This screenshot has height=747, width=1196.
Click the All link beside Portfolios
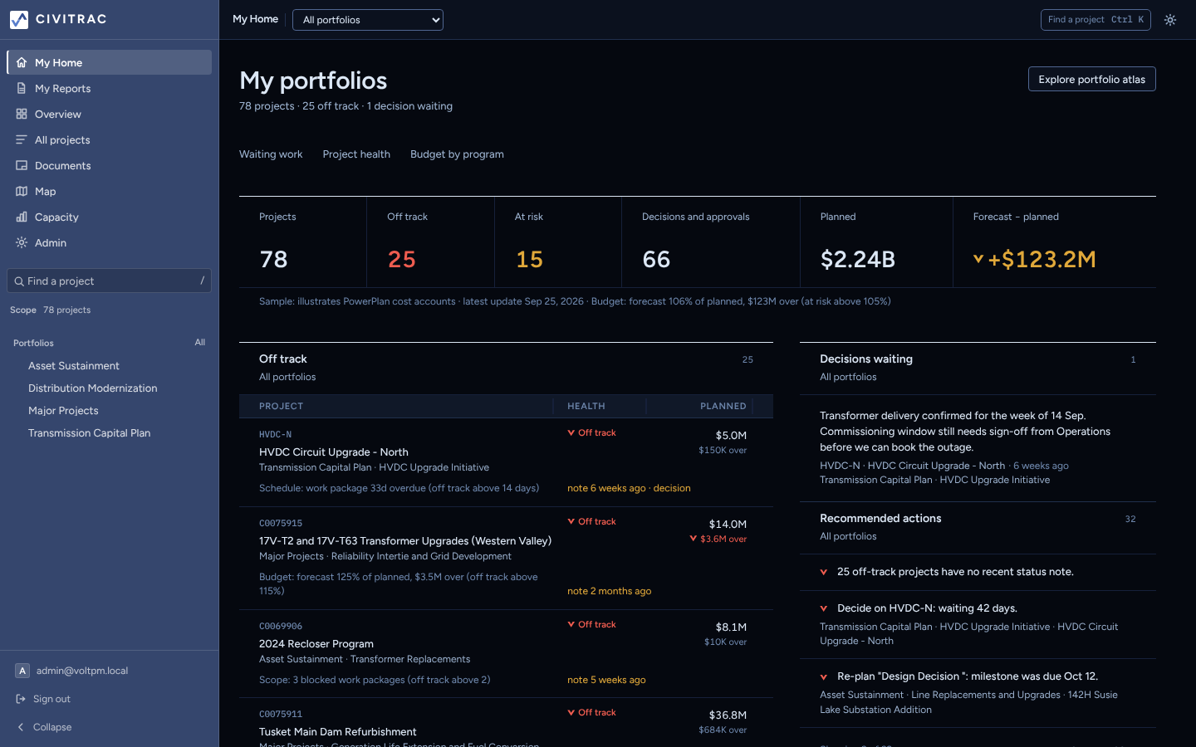(x=200, y=342)
